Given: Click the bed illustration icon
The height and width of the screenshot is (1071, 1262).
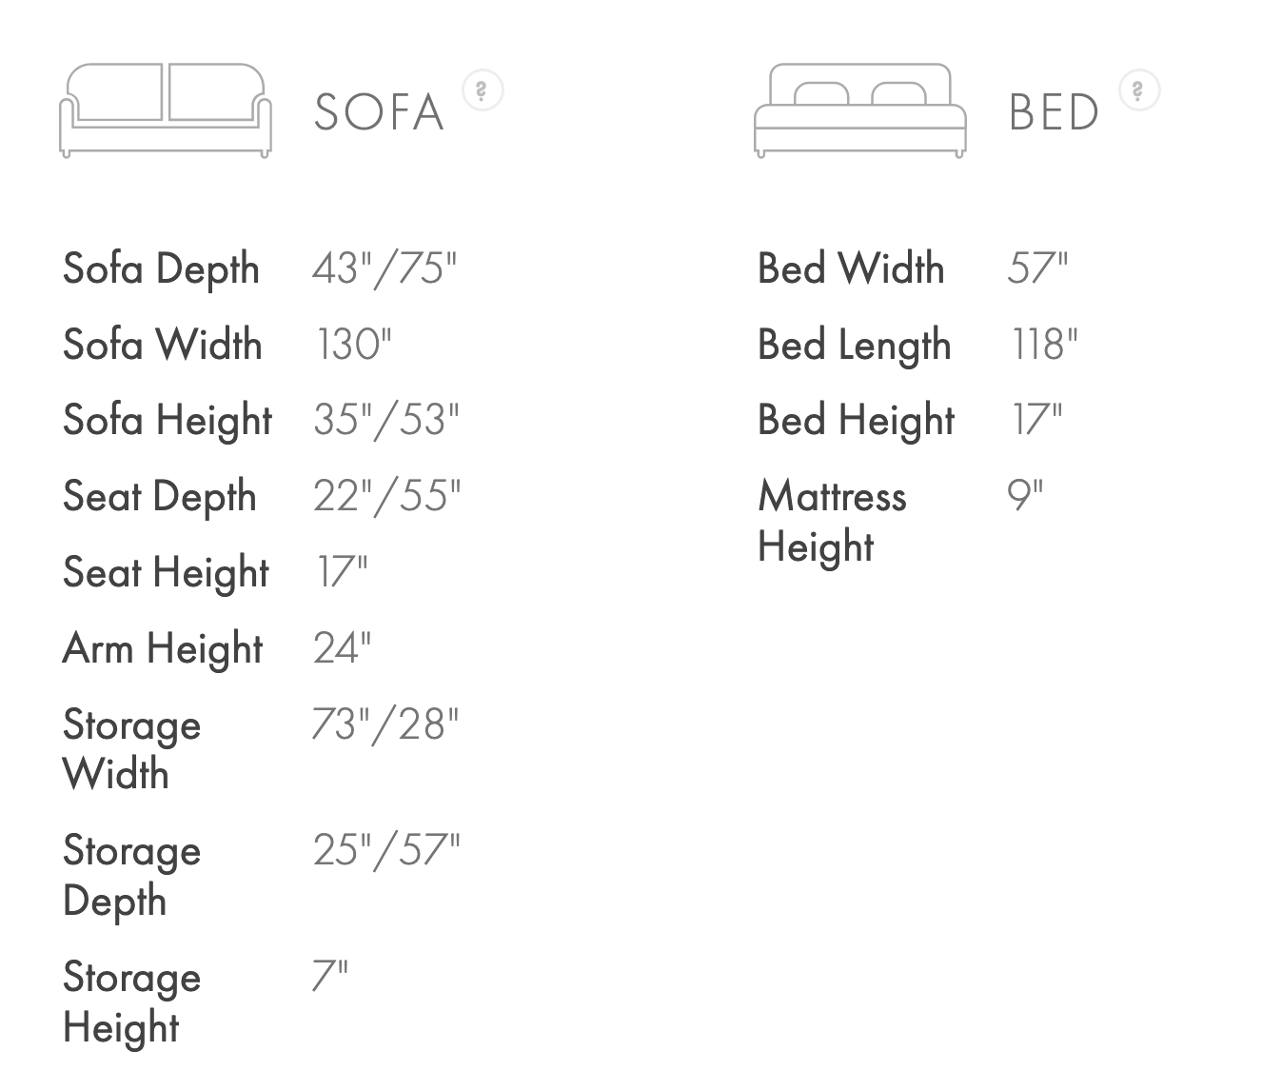Looking at the screenshot, I should [859, 110].
